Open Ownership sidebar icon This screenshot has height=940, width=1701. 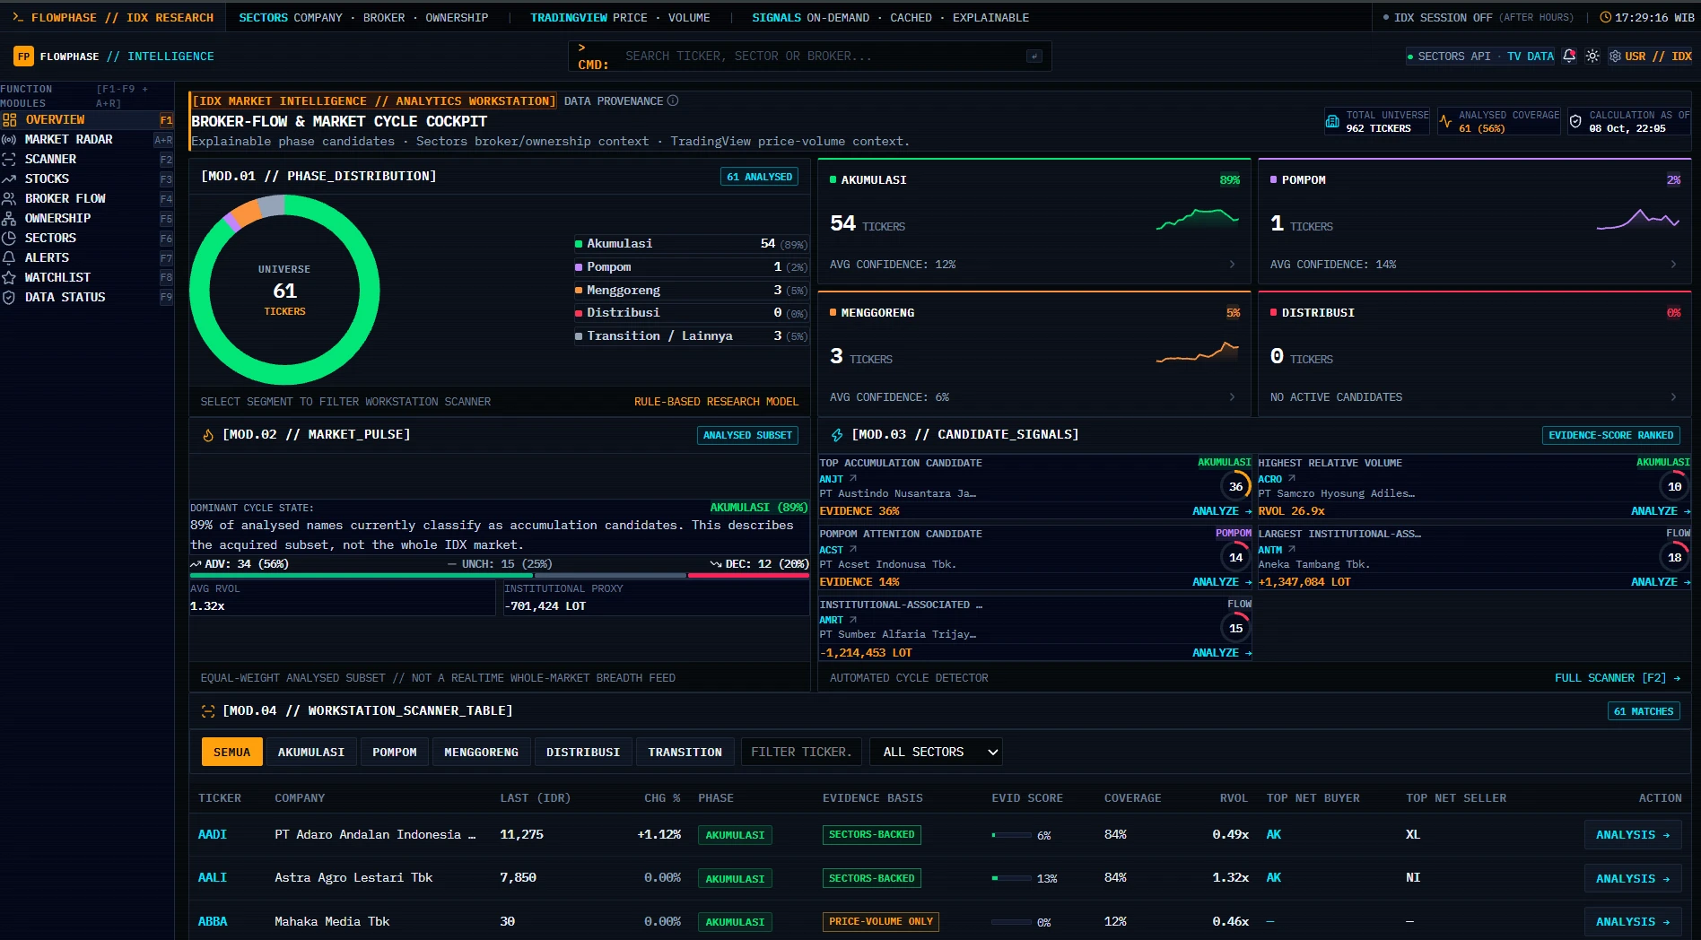click(9, 218)
